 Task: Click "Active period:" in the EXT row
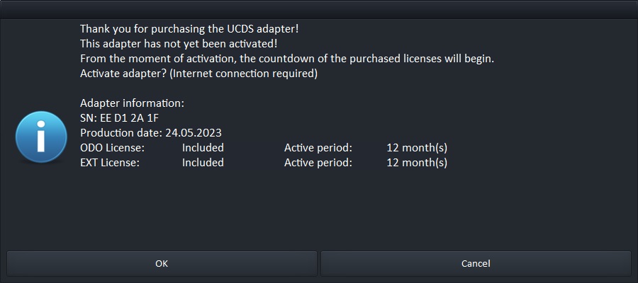pyautogui.click(x=318, y=163)
